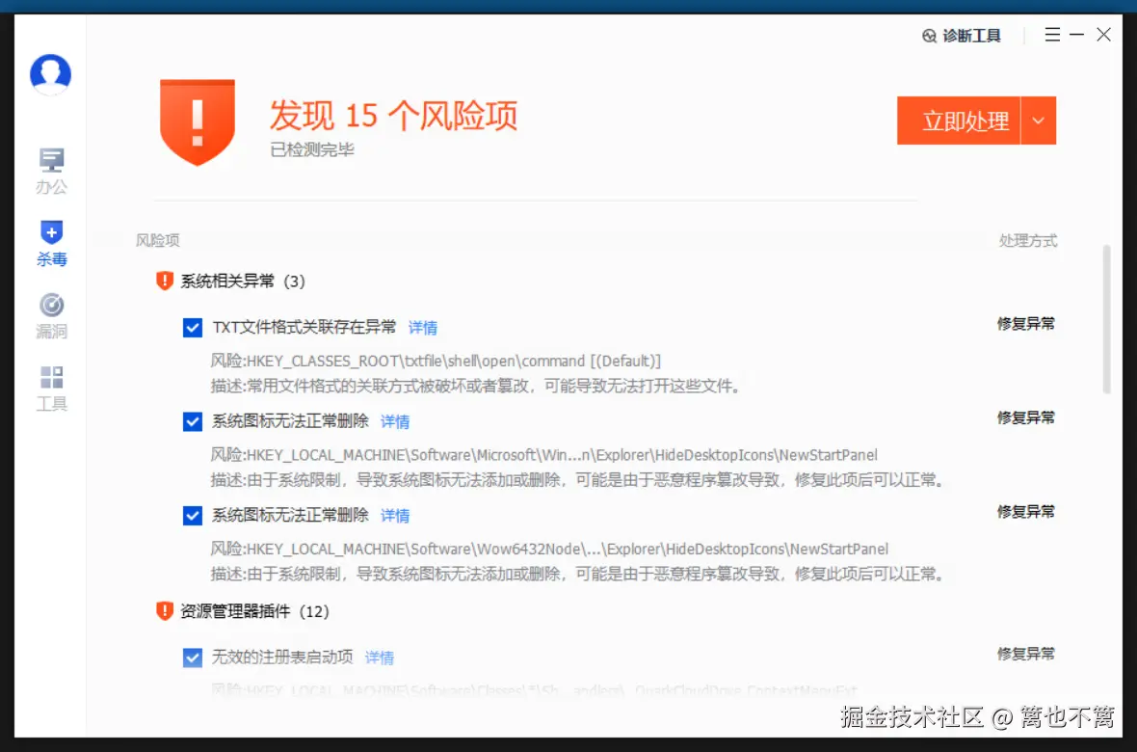Minimize the security window
Screen dimensions: 1137x752
(1077, 34)
